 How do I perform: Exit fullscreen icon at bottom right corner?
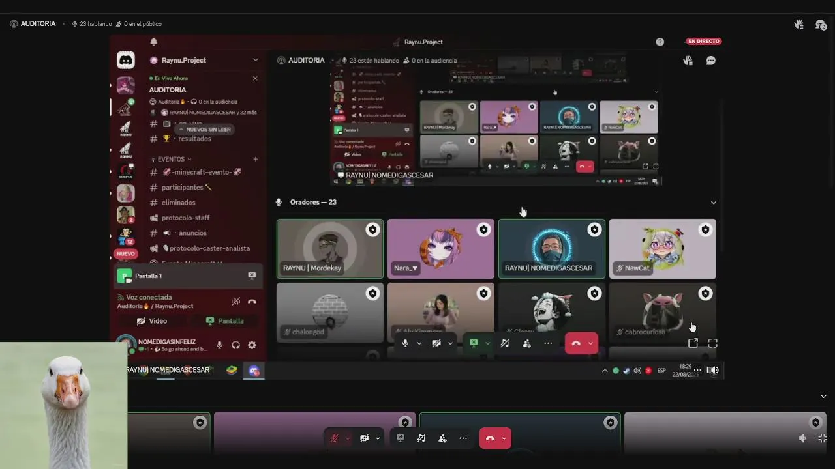823,438
